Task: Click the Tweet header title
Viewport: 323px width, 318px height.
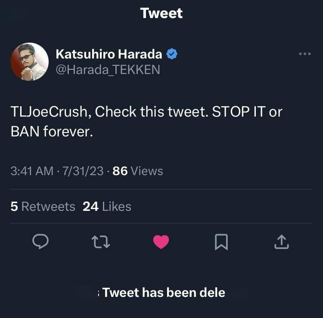Action: (x=161, y=13)
